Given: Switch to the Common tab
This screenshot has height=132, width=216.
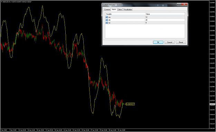Looking at the screenshot, I should point(107,10).
